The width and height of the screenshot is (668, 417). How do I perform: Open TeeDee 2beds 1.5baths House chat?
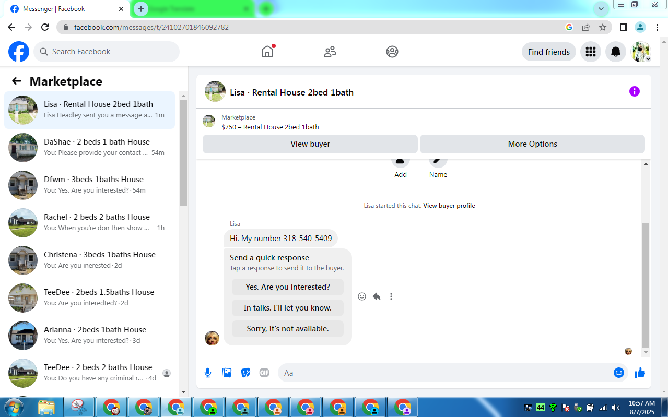(x=90, y=298)
